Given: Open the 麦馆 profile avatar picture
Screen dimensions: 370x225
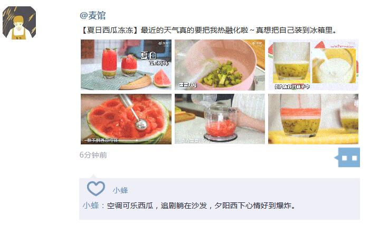Looking at the screenshot, I should pyautogui.click(x=19, y=23).
